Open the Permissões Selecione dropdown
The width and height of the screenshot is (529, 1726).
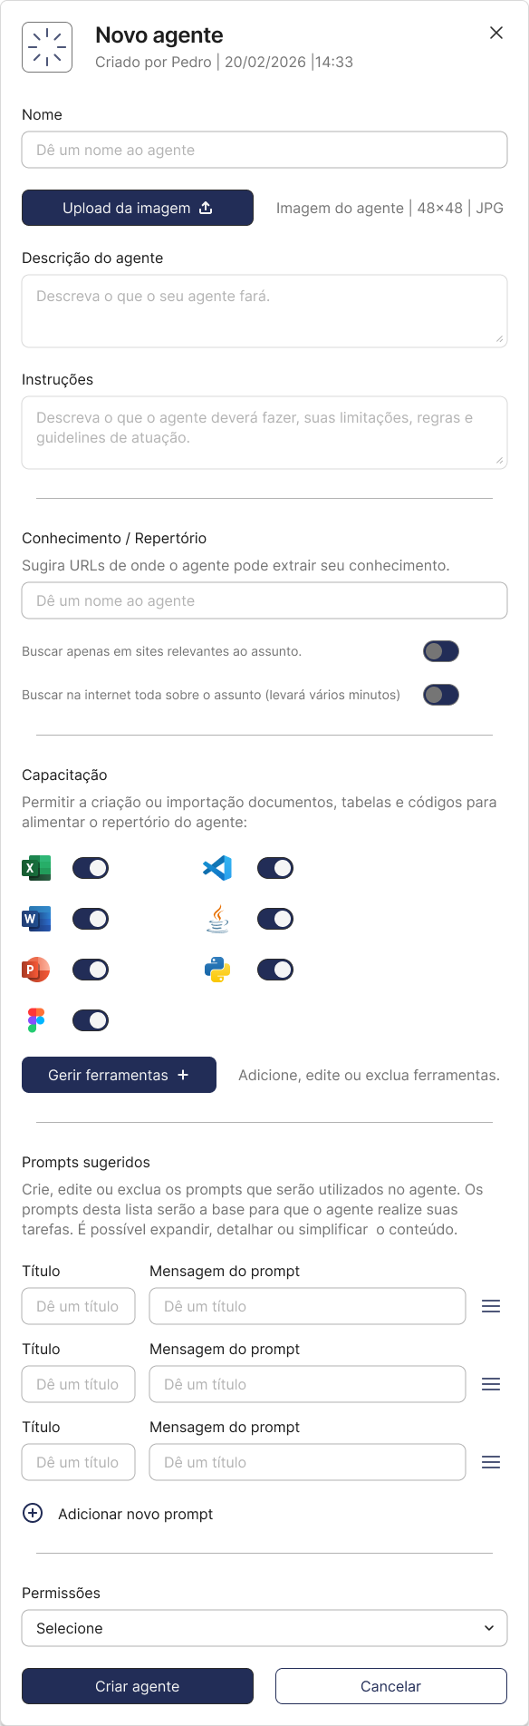click(x=264, y=1628)
